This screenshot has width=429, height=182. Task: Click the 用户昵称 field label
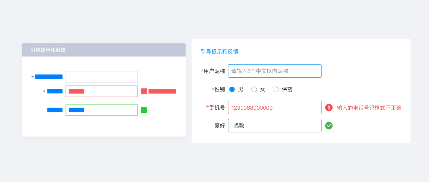pos(214,71)
